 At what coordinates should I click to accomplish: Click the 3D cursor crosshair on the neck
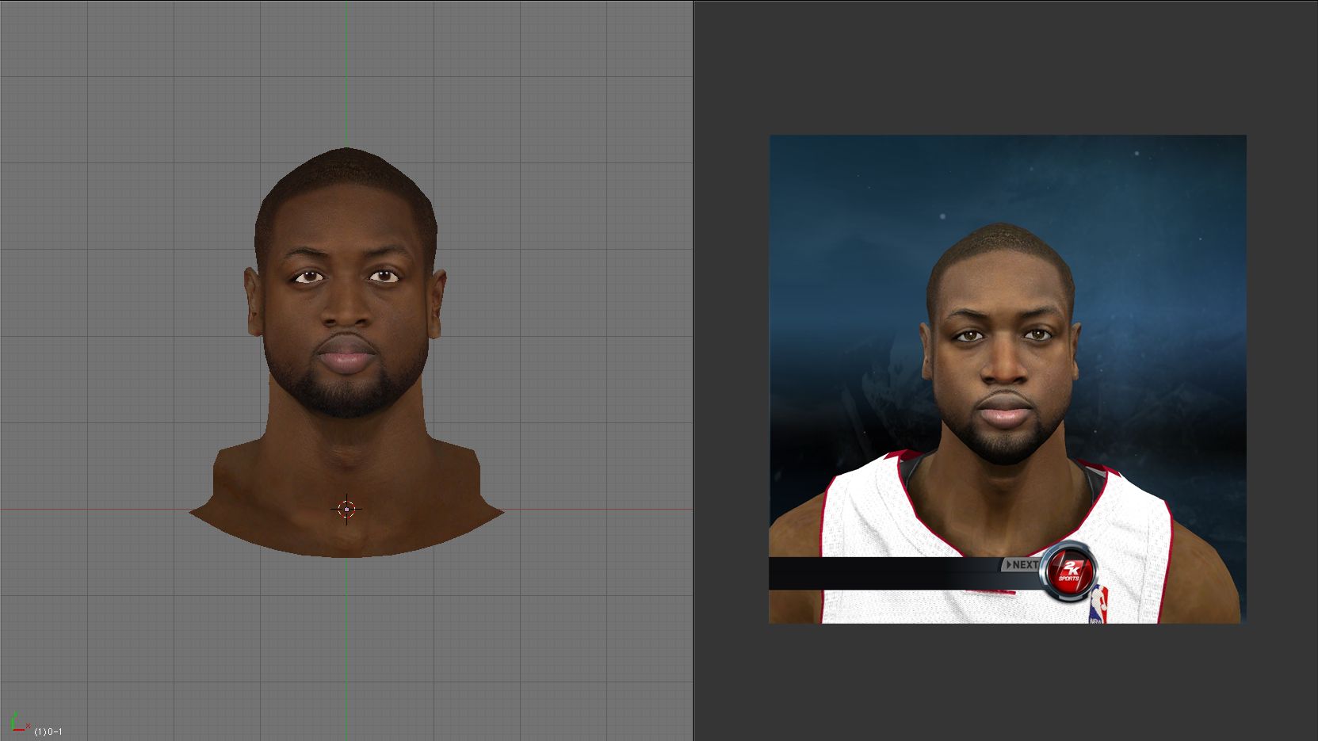(346, 510)
